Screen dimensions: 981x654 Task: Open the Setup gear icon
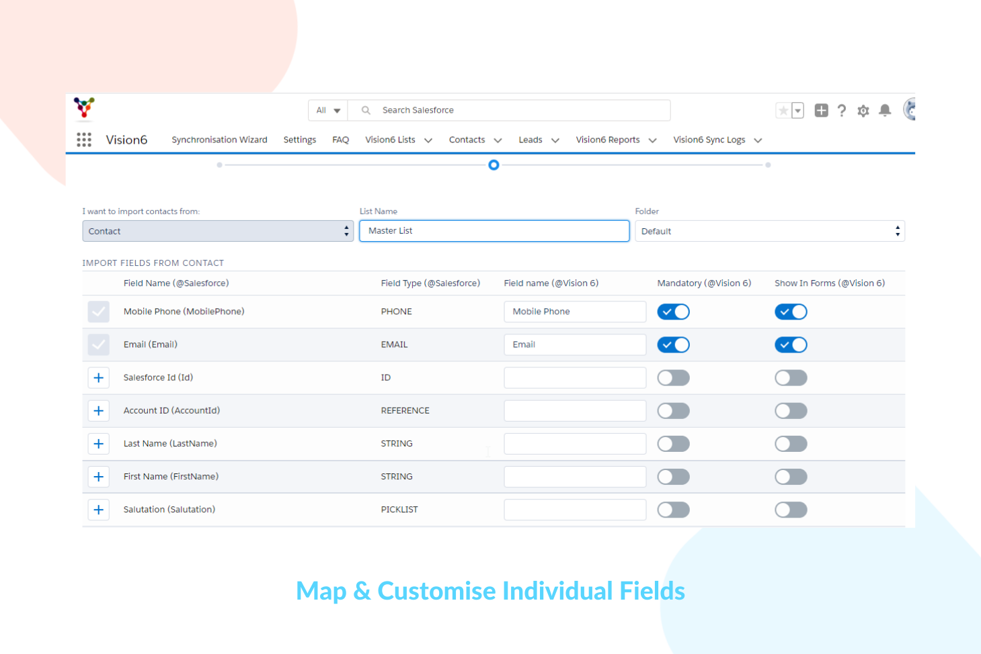point(863,110)
